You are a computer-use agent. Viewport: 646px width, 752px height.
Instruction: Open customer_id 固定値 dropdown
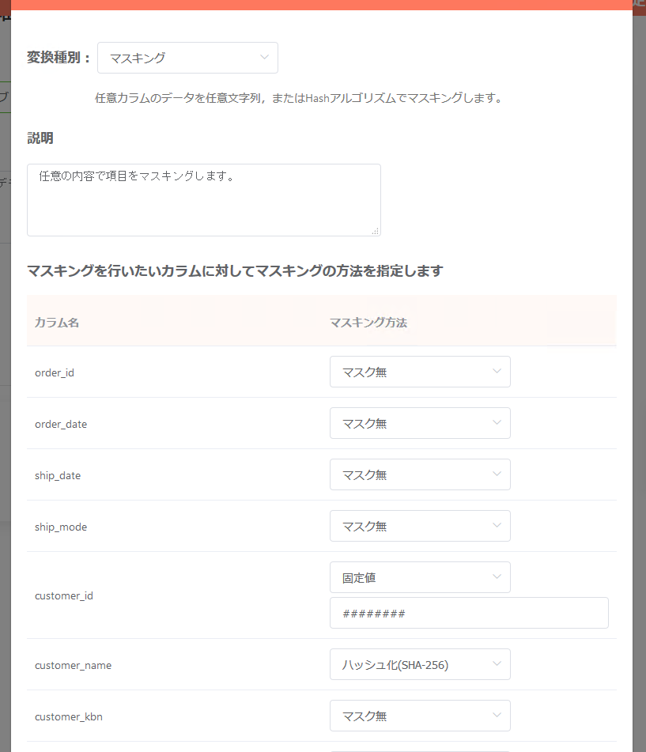point(420,577)
